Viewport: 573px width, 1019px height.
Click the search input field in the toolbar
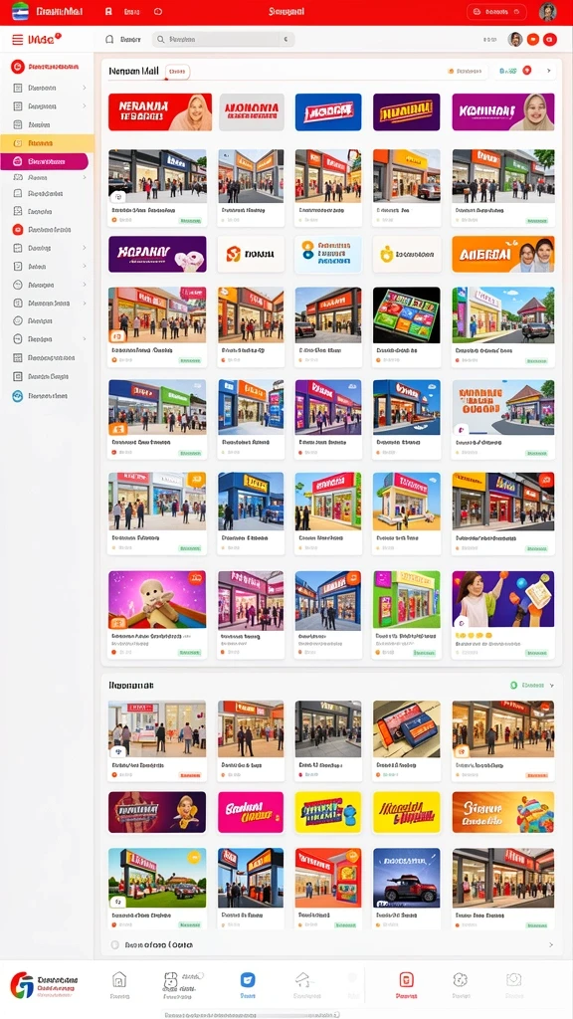(x=223, y=40)
